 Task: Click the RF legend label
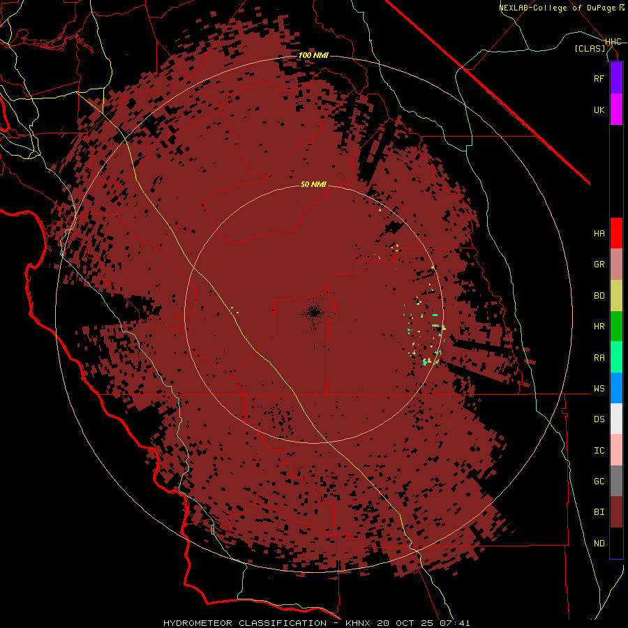point(599,78)
